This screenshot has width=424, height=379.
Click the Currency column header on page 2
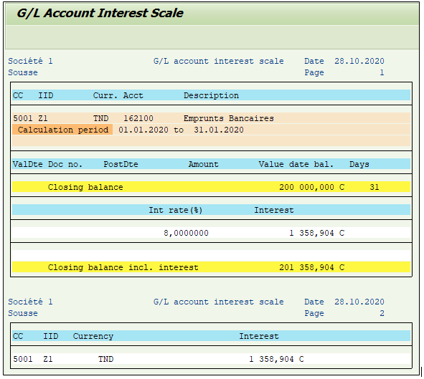93,336
